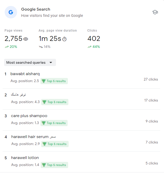Click the green trend arrow under Page views

[x=6, y=47]
